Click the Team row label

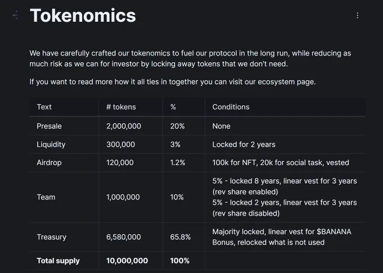46,197
